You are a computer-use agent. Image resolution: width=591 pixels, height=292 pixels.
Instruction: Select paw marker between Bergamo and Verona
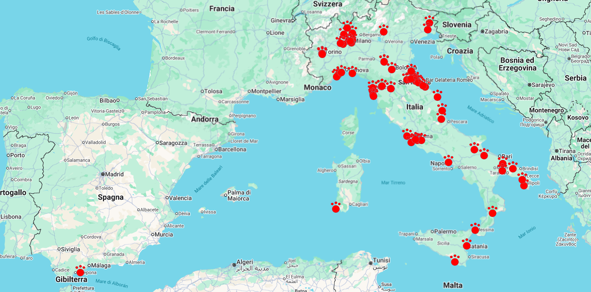383,31
